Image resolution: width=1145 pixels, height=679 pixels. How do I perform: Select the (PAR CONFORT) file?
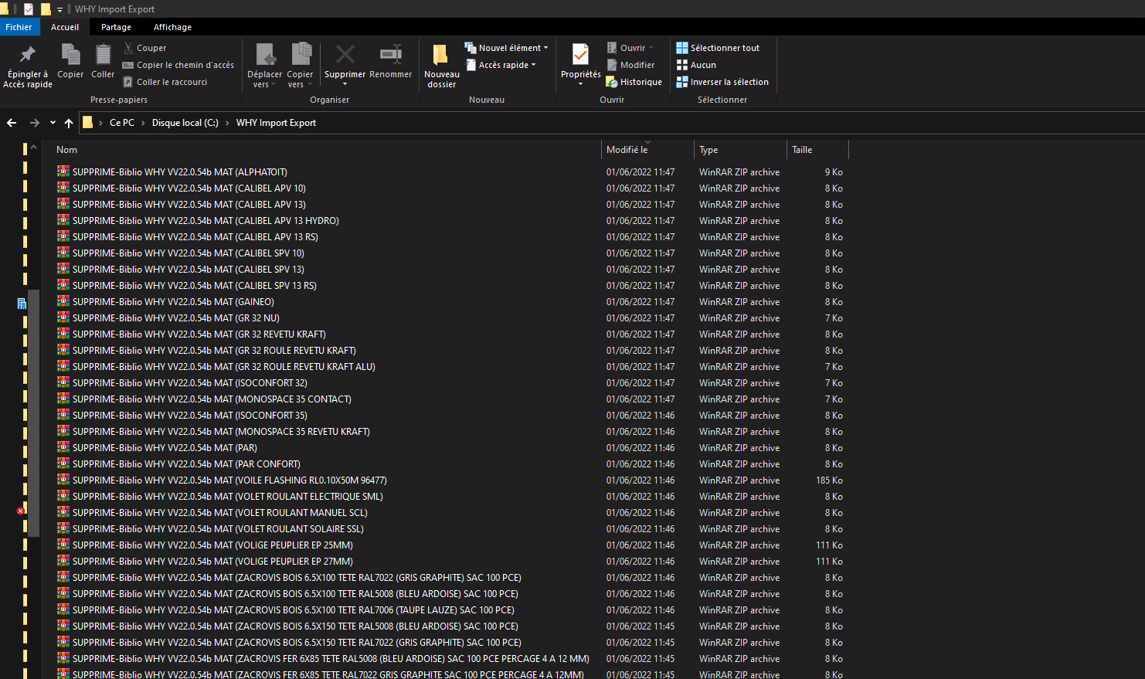[186, 464]
